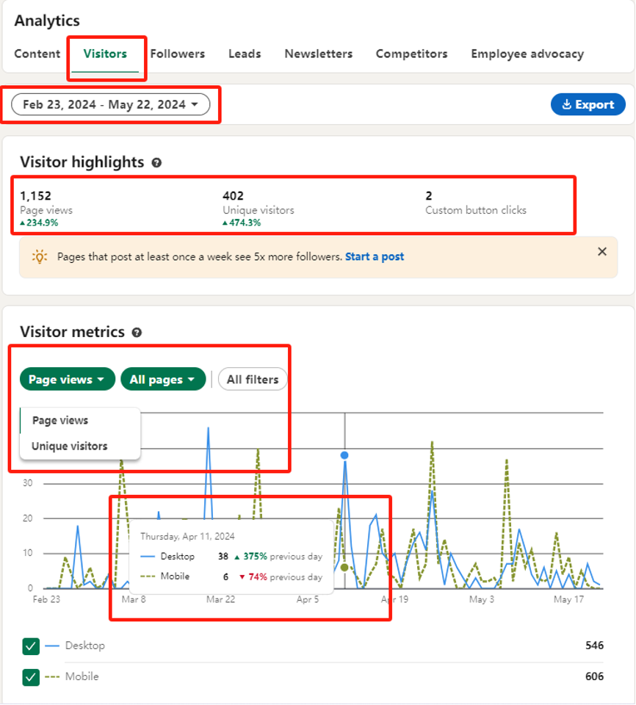The width and height of the screenshot is (636, 705).
Task: Open the All pages dropdown
Action: coord(163,380)
